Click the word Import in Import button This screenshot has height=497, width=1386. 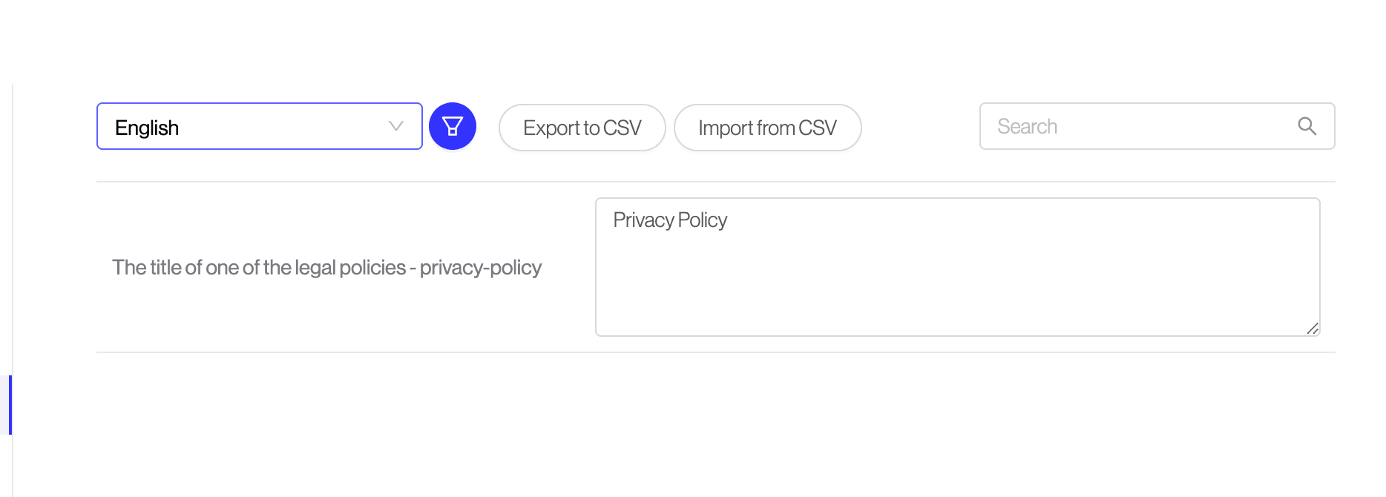coord(726,128)
